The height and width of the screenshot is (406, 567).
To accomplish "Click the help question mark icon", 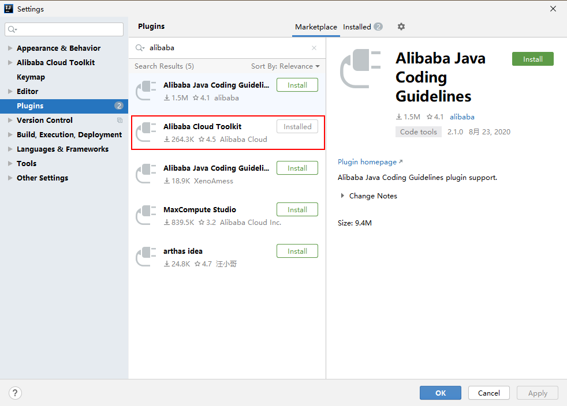I will tap(16, 393).
